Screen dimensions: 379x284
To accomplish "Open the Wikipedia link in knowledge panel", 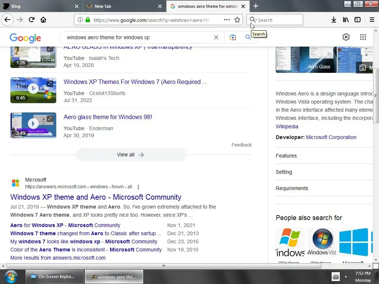I will (287, 126).
